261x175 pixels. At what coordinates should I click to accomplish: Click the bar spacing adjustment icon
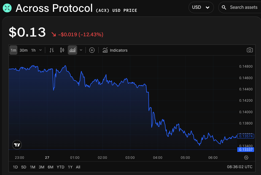coord(52,50)
